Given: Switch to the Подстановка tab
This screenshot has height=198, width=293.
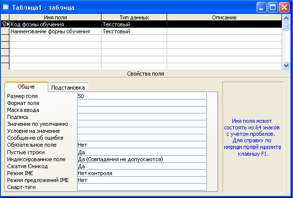Looking at the screenshot, I should (68, 88).
